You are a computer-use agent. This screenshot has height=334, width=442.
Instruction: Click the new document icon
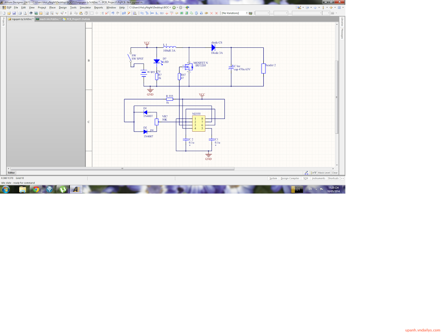(4, 13)
